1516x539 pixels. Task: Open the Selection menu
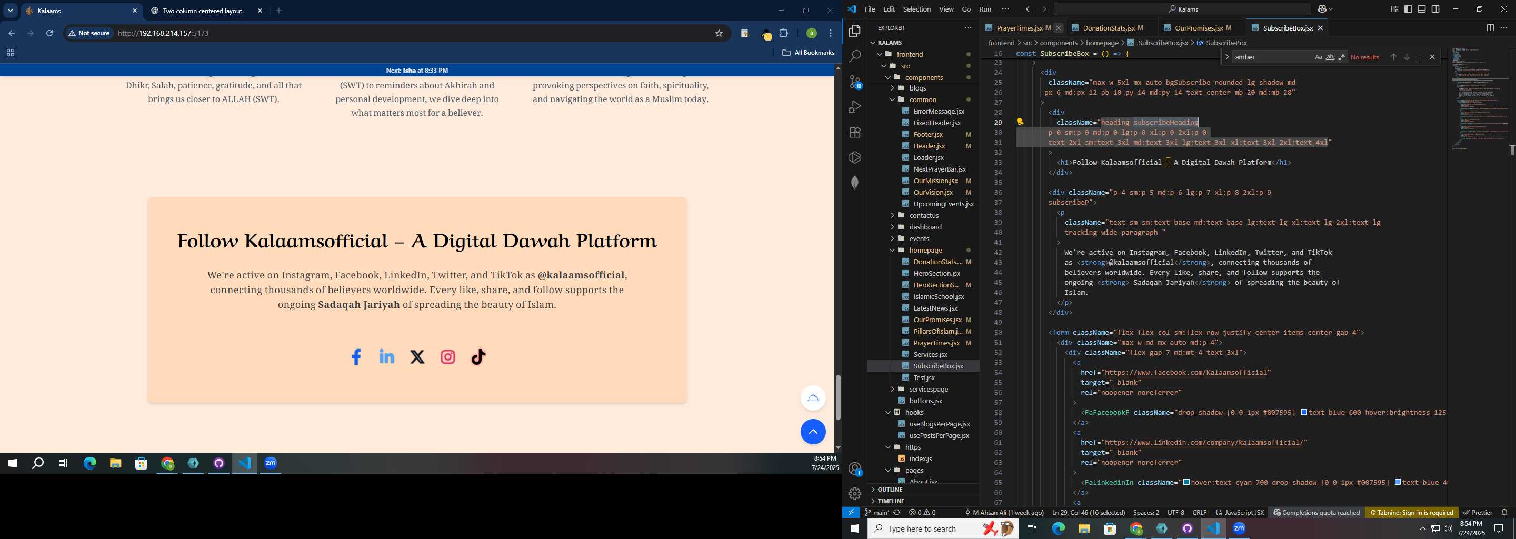[916, 9]
